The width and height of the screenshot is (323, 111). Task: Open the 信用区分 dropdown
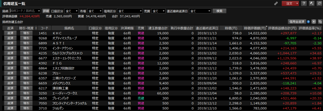point(130,11)
